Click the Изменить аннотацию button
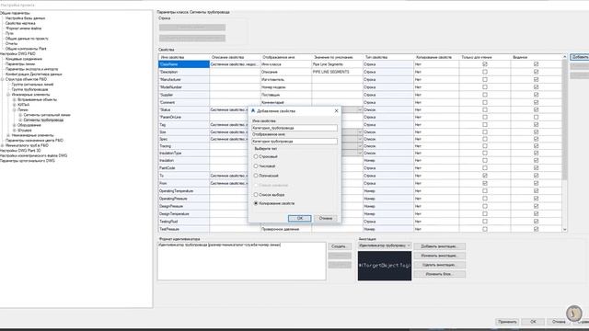 point(440,256)
